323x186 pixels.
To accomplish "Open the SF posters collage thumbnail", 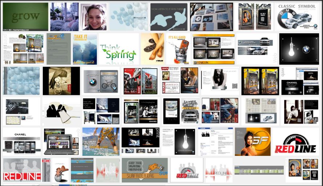I will click(302, 170).
